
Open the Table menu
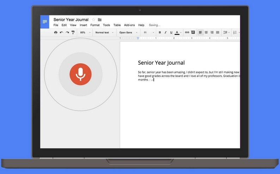click(x=117, y=25)
